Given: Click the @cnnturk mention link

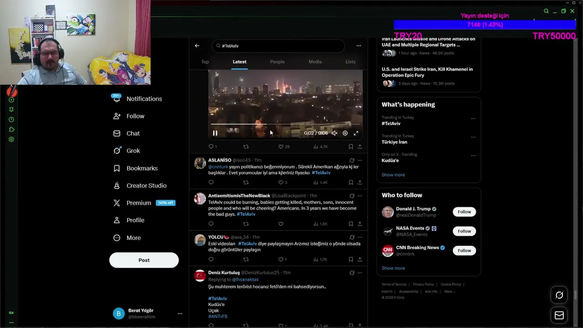Looking at the screenshot, I should (218, 167).
